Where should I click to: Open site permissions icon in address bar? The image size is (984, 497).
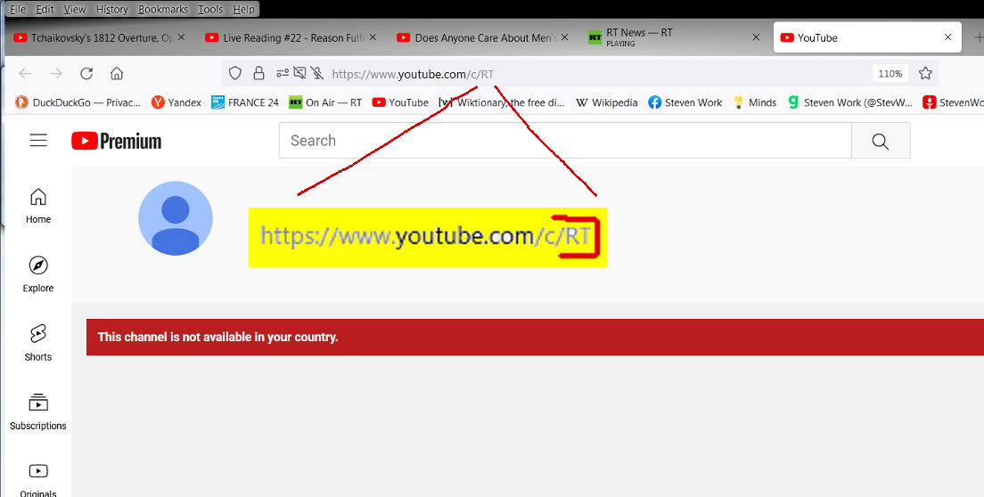point(283,74)
